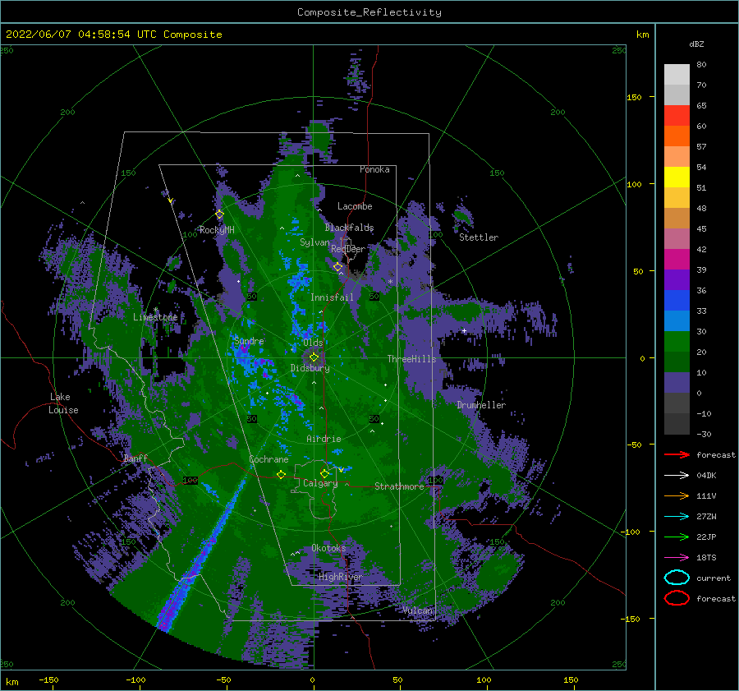Image resolution: width=739 pixels, height=691 pixels.
Task: Click the ThreeHills city label
Action: tap(412, 359)
